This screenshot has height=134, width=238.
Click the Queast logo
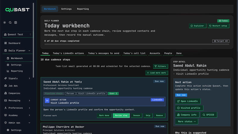[x=17, y=10]
